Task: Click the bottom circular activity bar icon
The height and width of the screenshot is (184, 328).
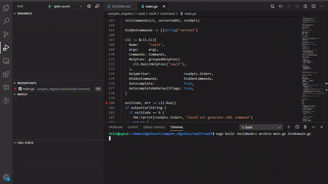Action: pyautogui.click(x=6, y=101)
